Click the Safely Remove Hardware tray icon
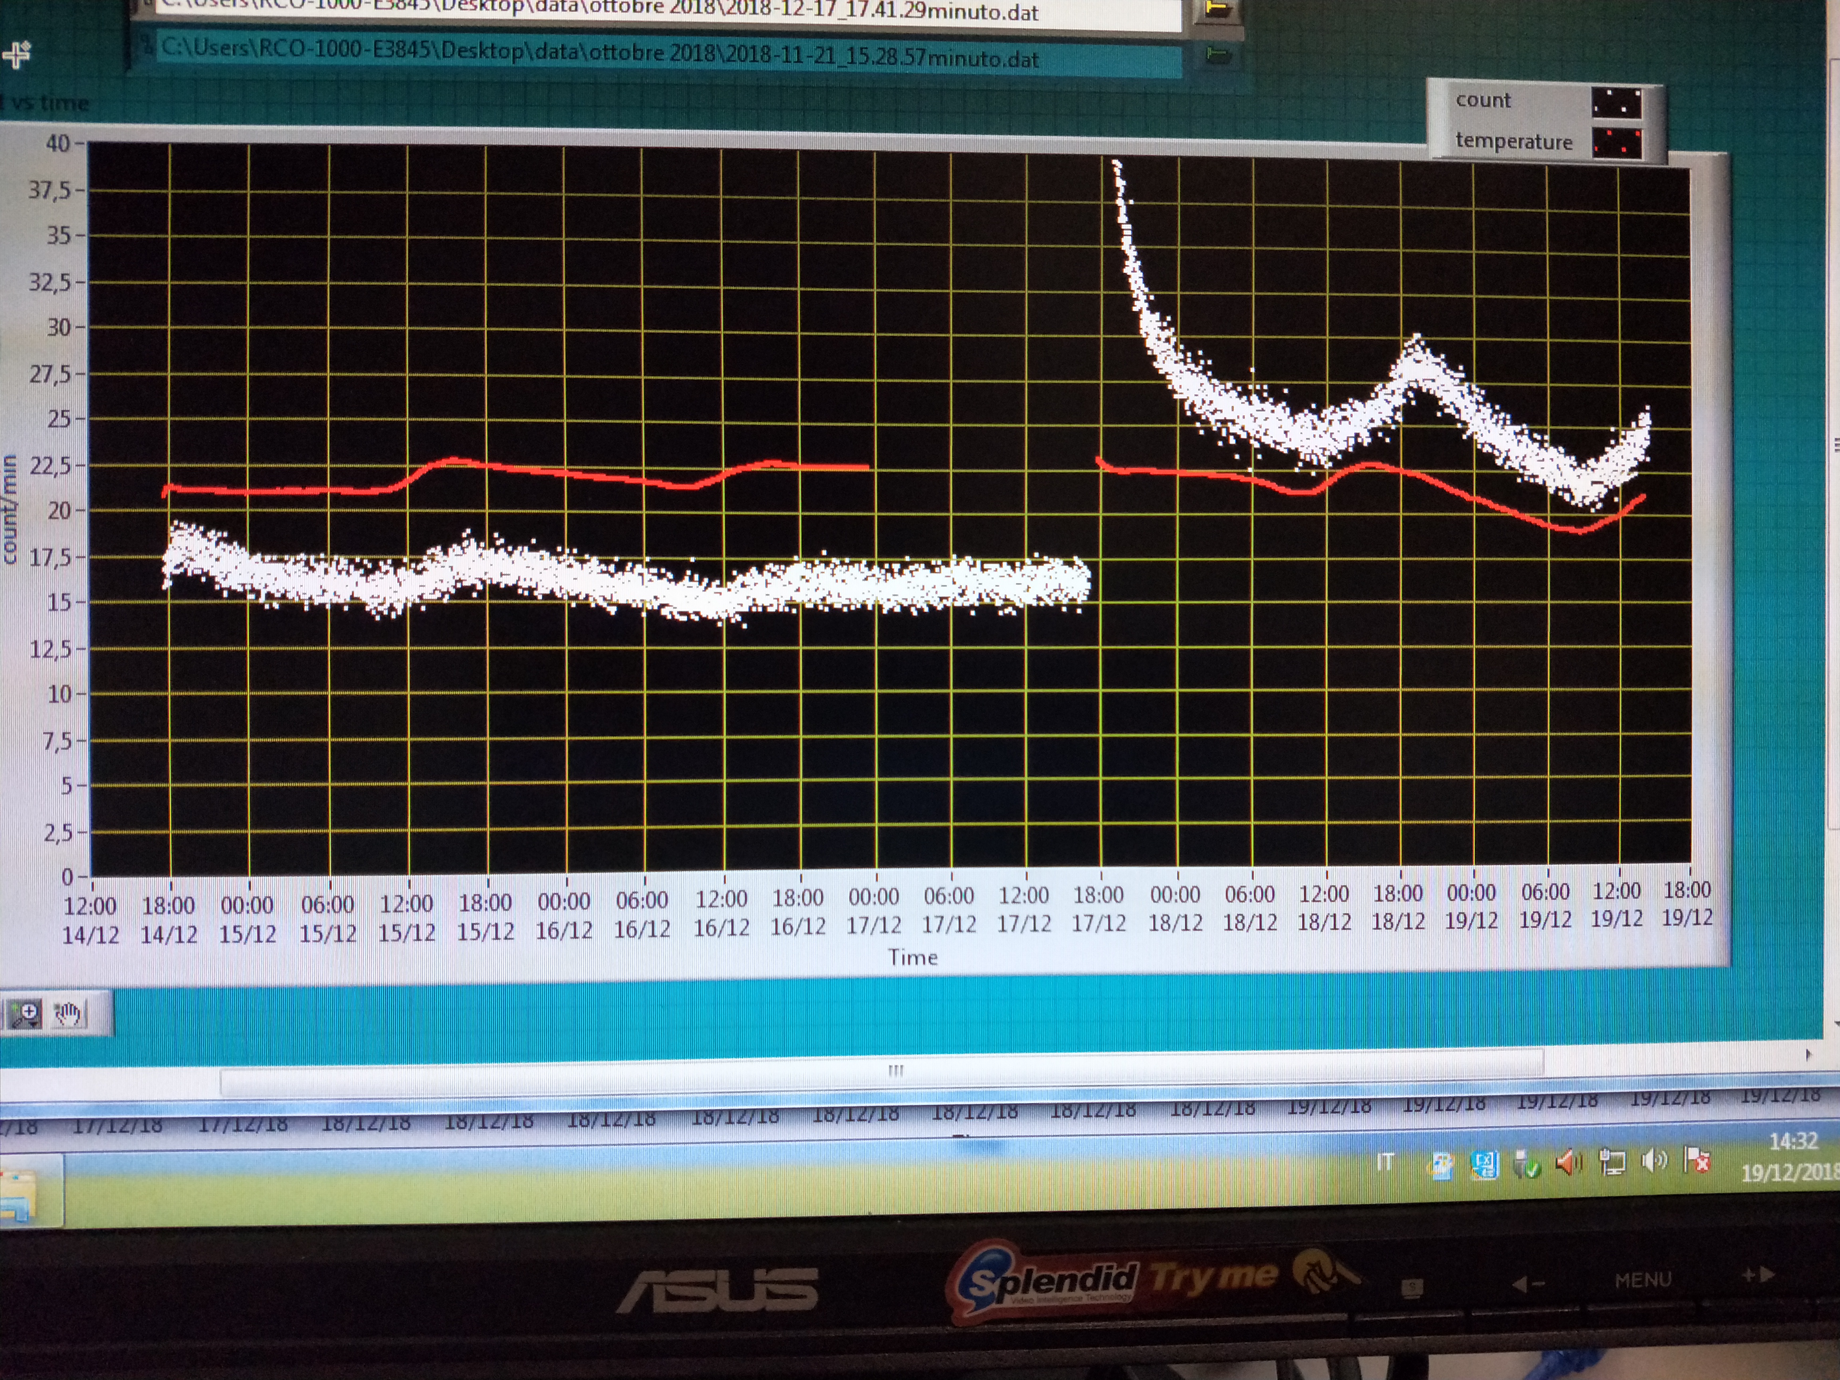This screenshot has width=1840, height=1380. point(1526,1164)
